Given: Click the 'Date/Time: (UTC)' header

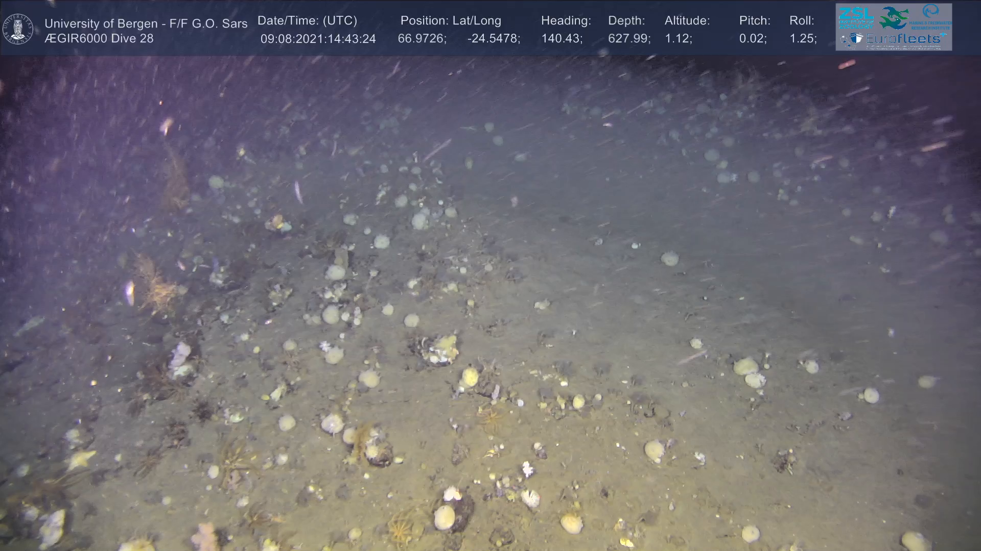Looking at the screenshot, I should [307, 21].
